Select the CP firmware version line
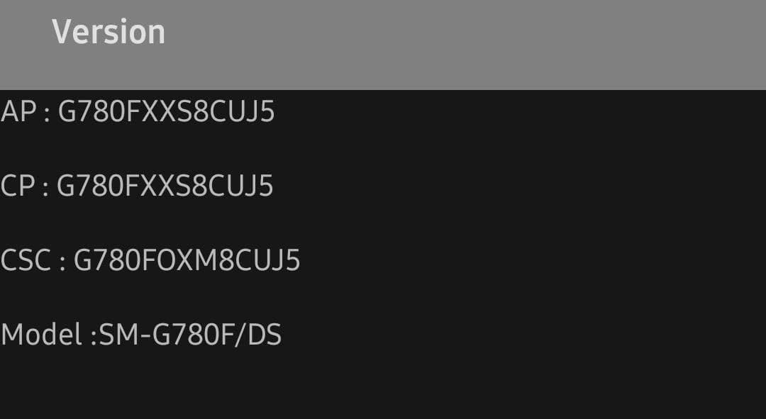The height and width of the screenshot is (419, 766). [x=137, y=186]
